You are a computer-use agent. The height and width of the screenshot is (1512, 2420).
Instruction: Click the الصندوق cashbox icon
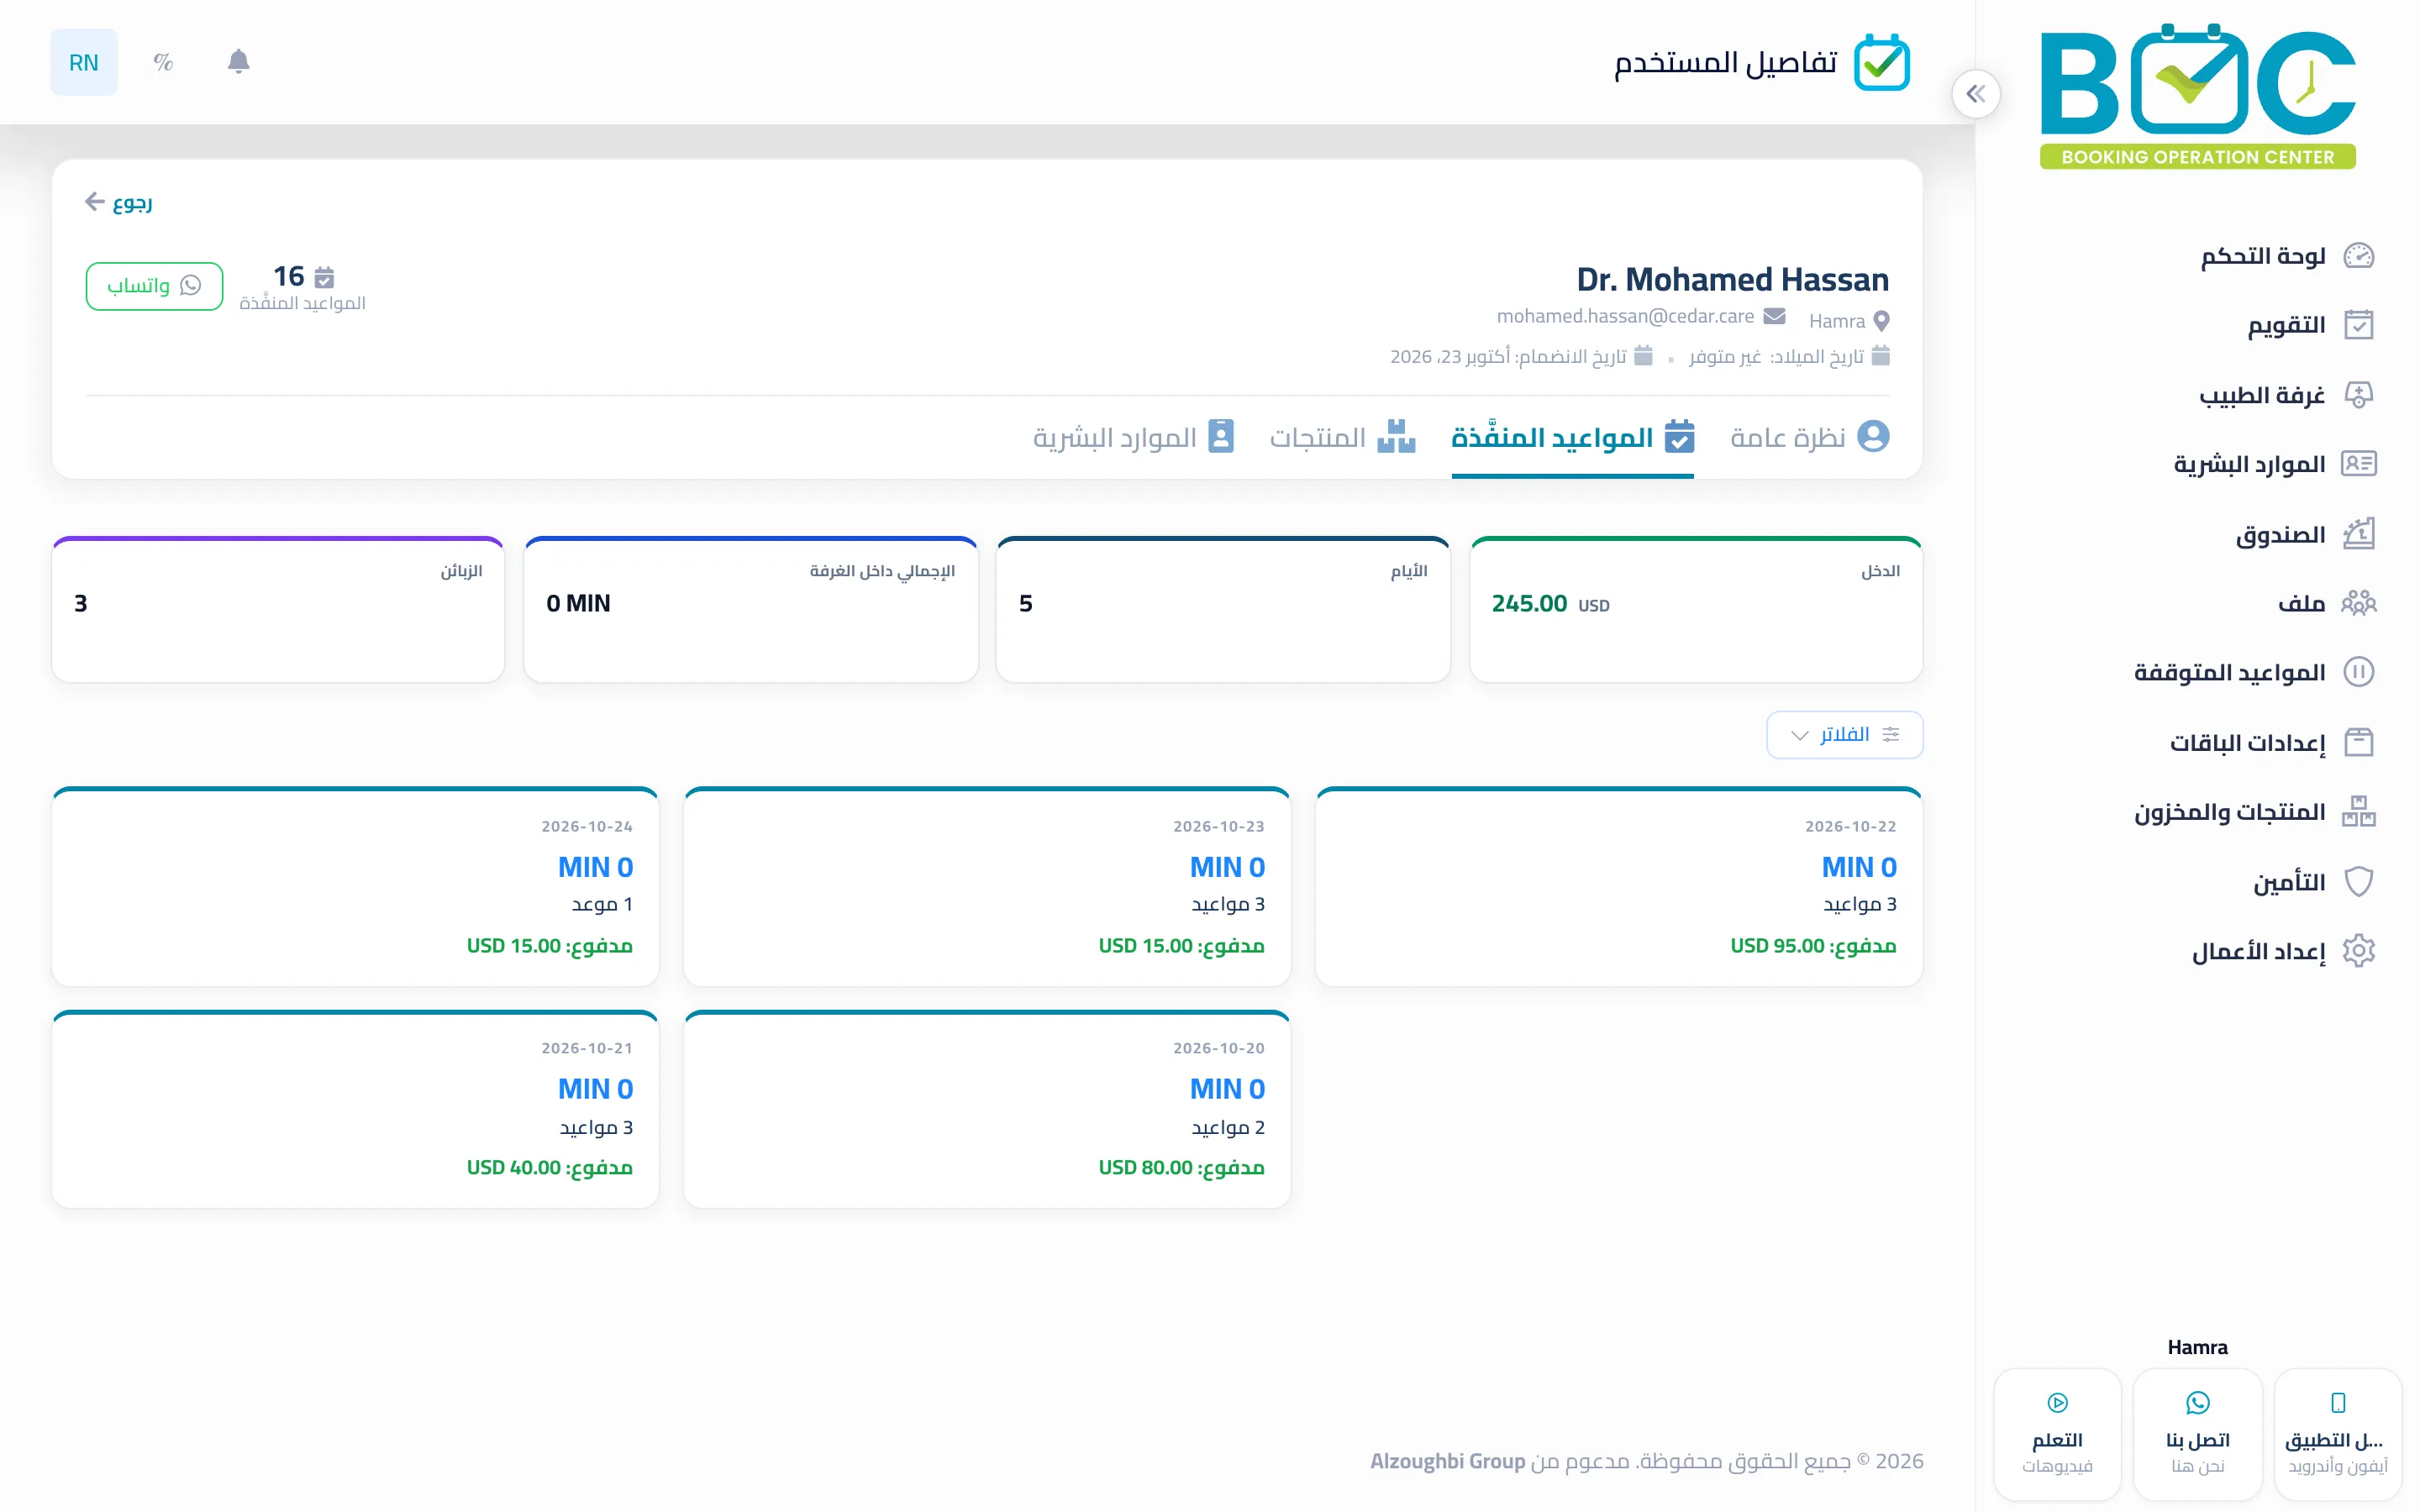[x=2358, y=534]
